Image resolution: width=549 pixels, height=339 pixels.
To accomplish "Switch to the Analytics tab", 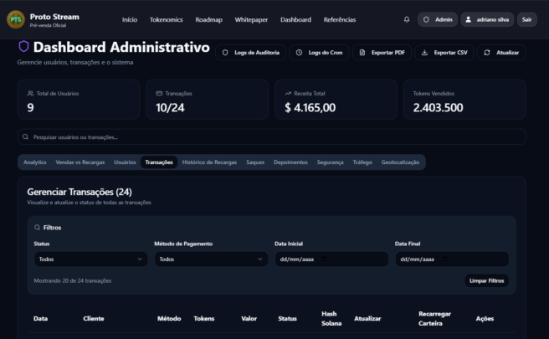I will click(x=34, y=162).
